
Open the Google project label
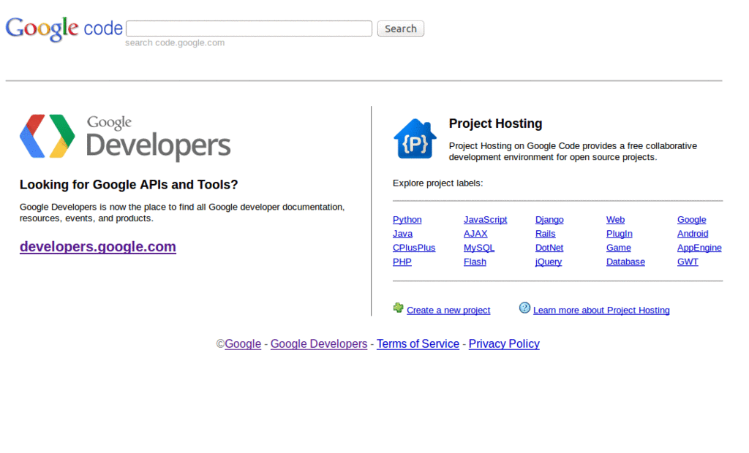(x=692, y=220)
